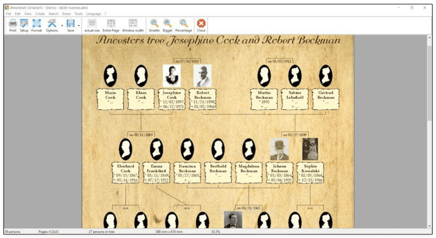436x238 pixels.
Task: Open the View menu
Action: (x=28, y=14)
